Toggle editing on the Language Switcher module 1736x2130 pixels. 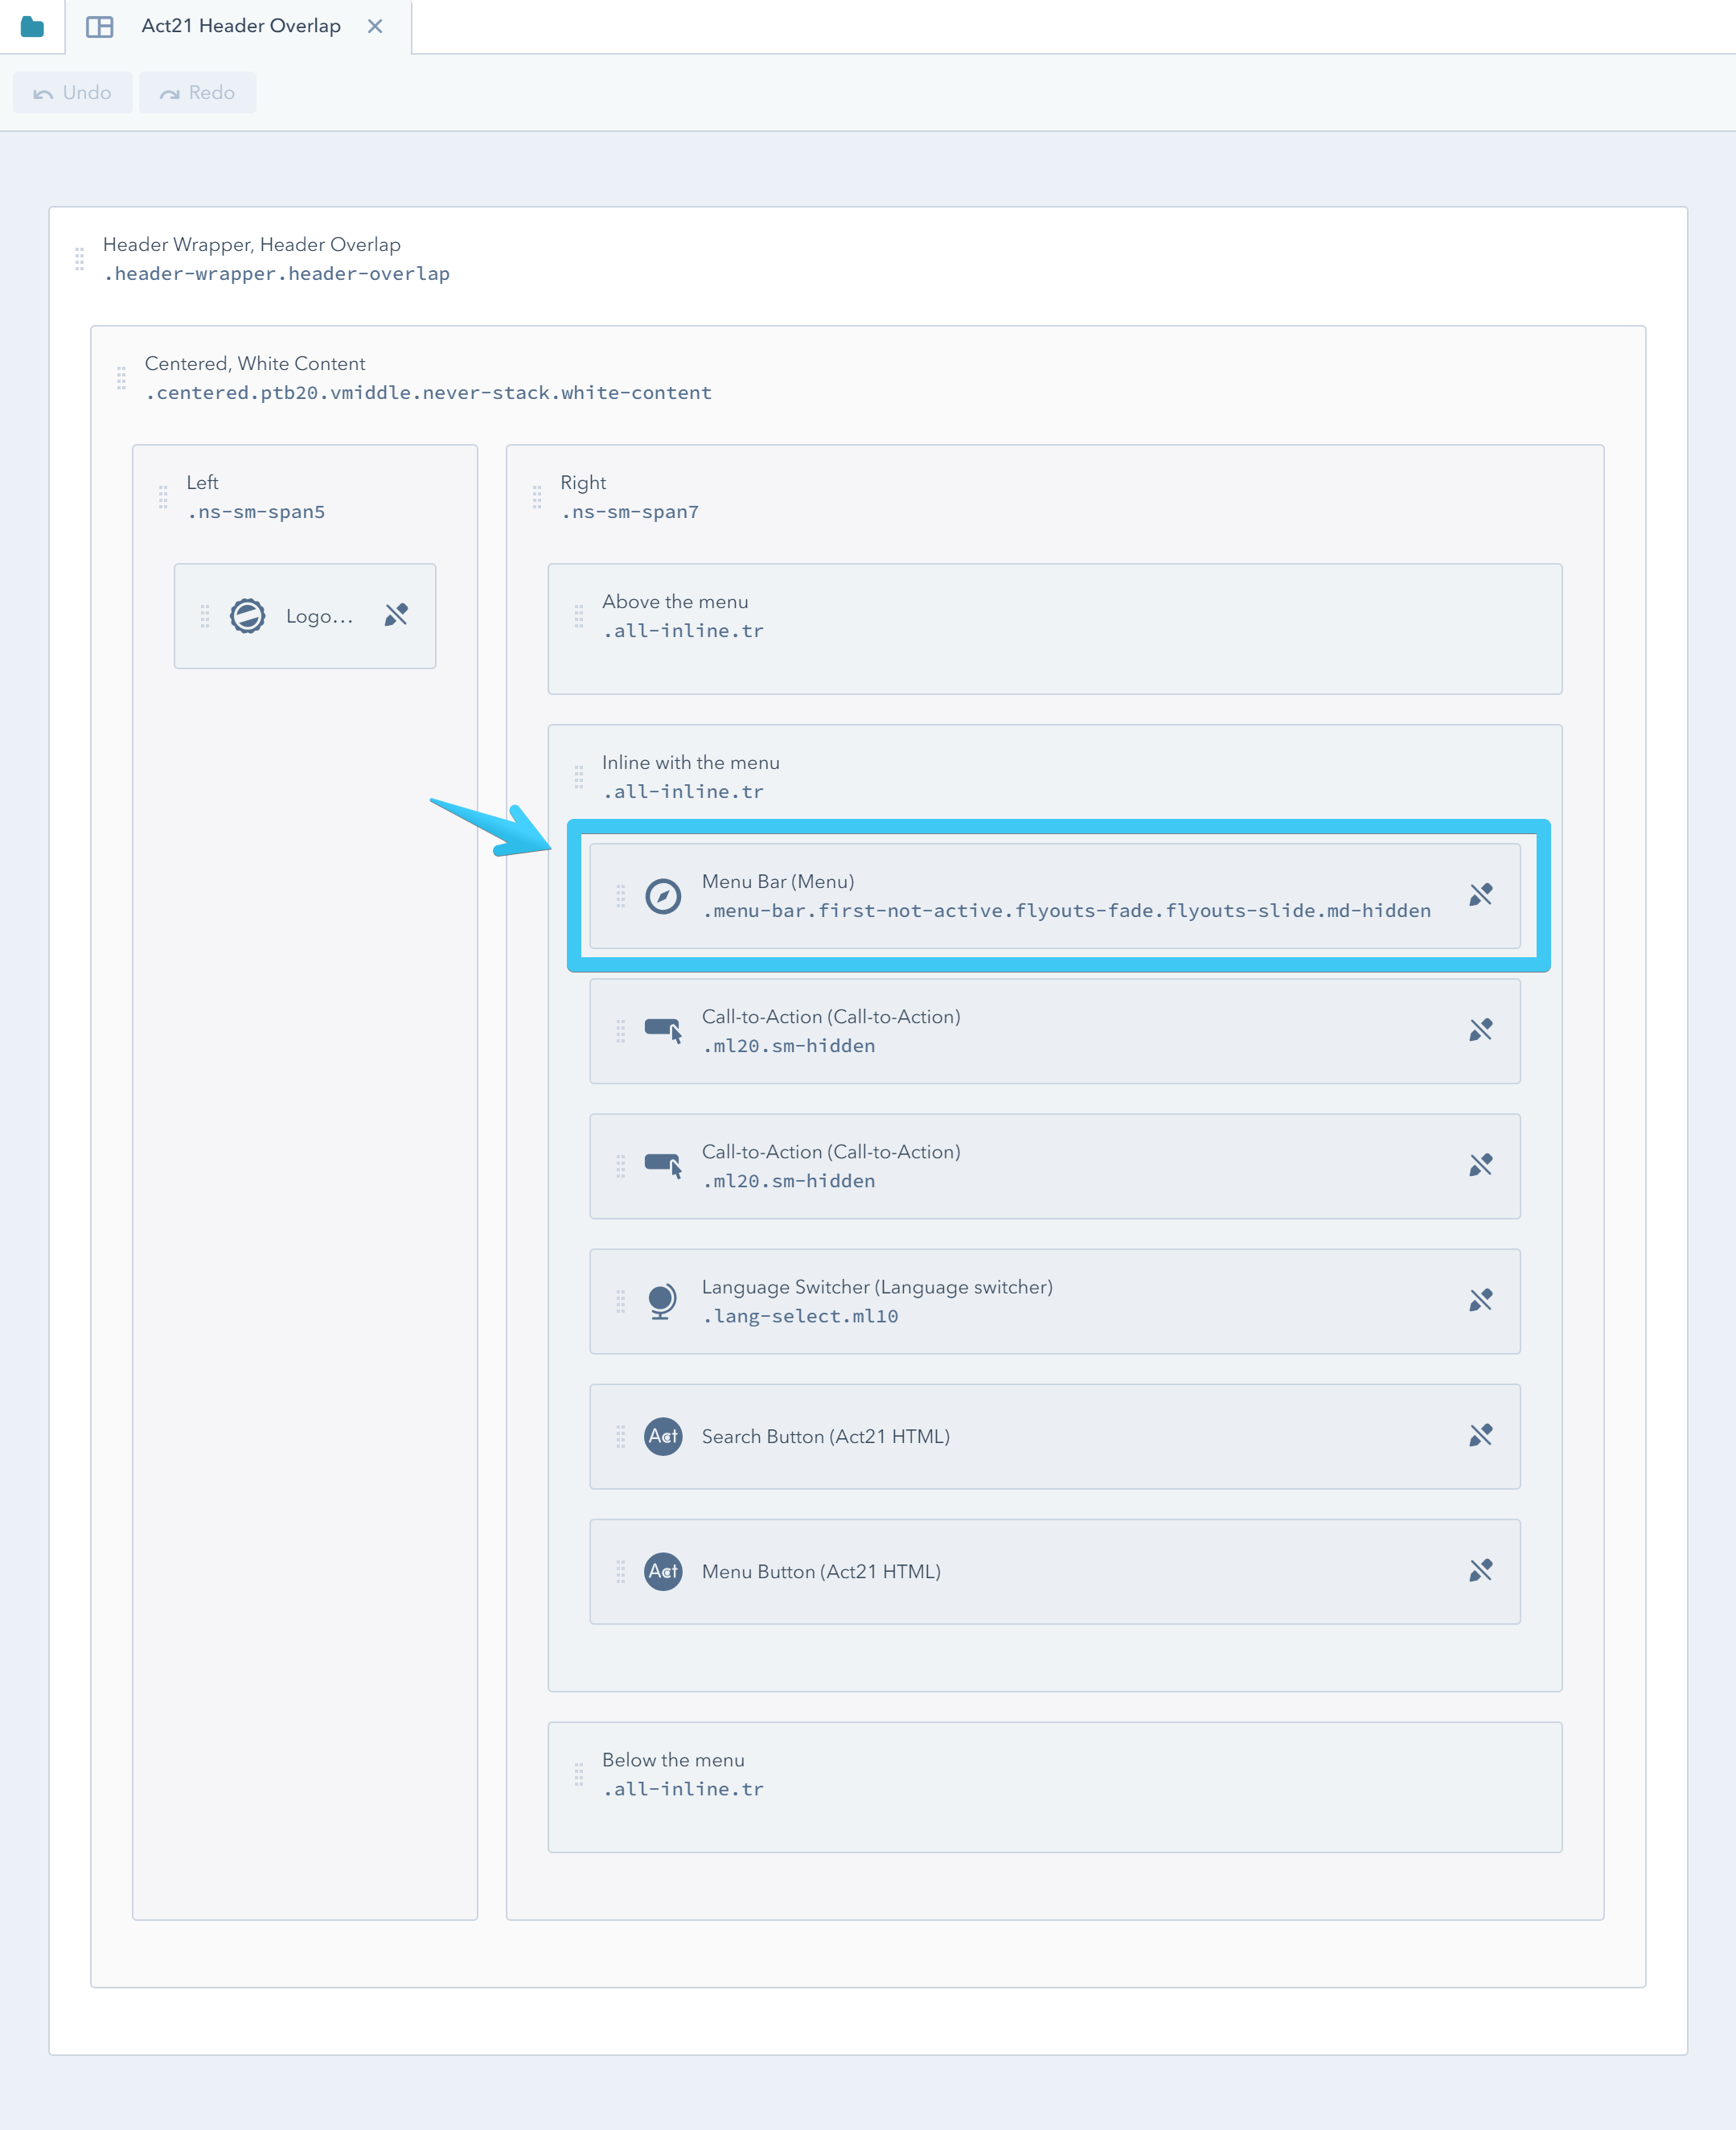point(1480,1301)
